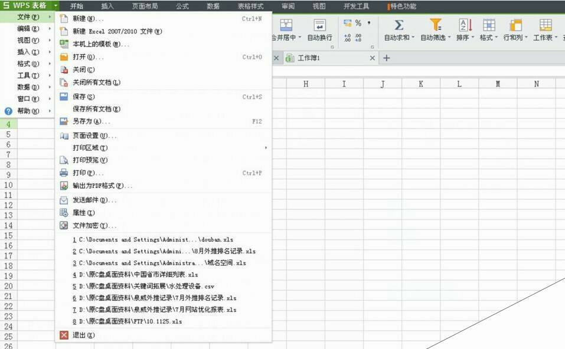This screenshot has height=349, width=565.
Task: Click the Print printer icon
Action: pos(64,173)
